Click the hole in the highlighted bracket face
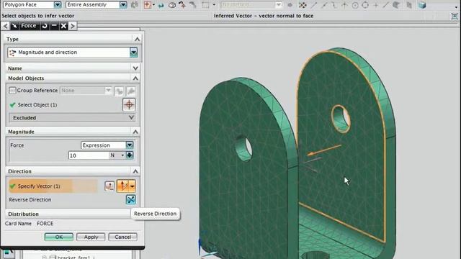This screenshot has height=259, width=461. pos(341,118)
